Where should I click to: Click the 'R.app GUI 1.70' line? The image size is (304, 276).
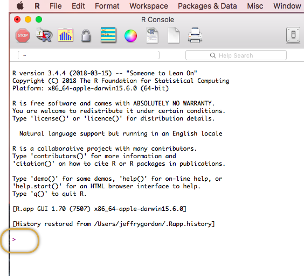[x=100, y=209]
